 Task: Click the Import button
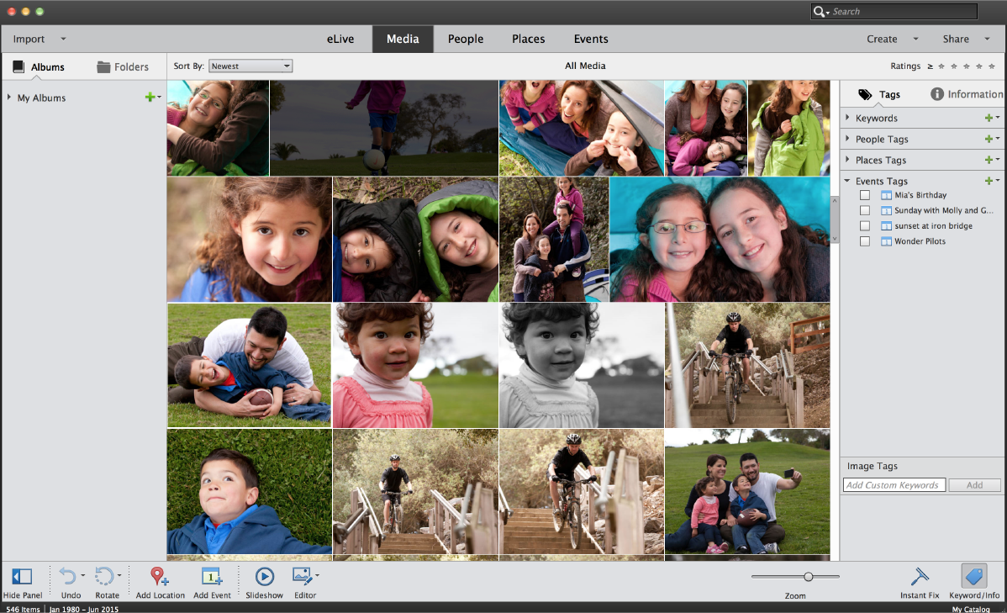click(29, 40)
